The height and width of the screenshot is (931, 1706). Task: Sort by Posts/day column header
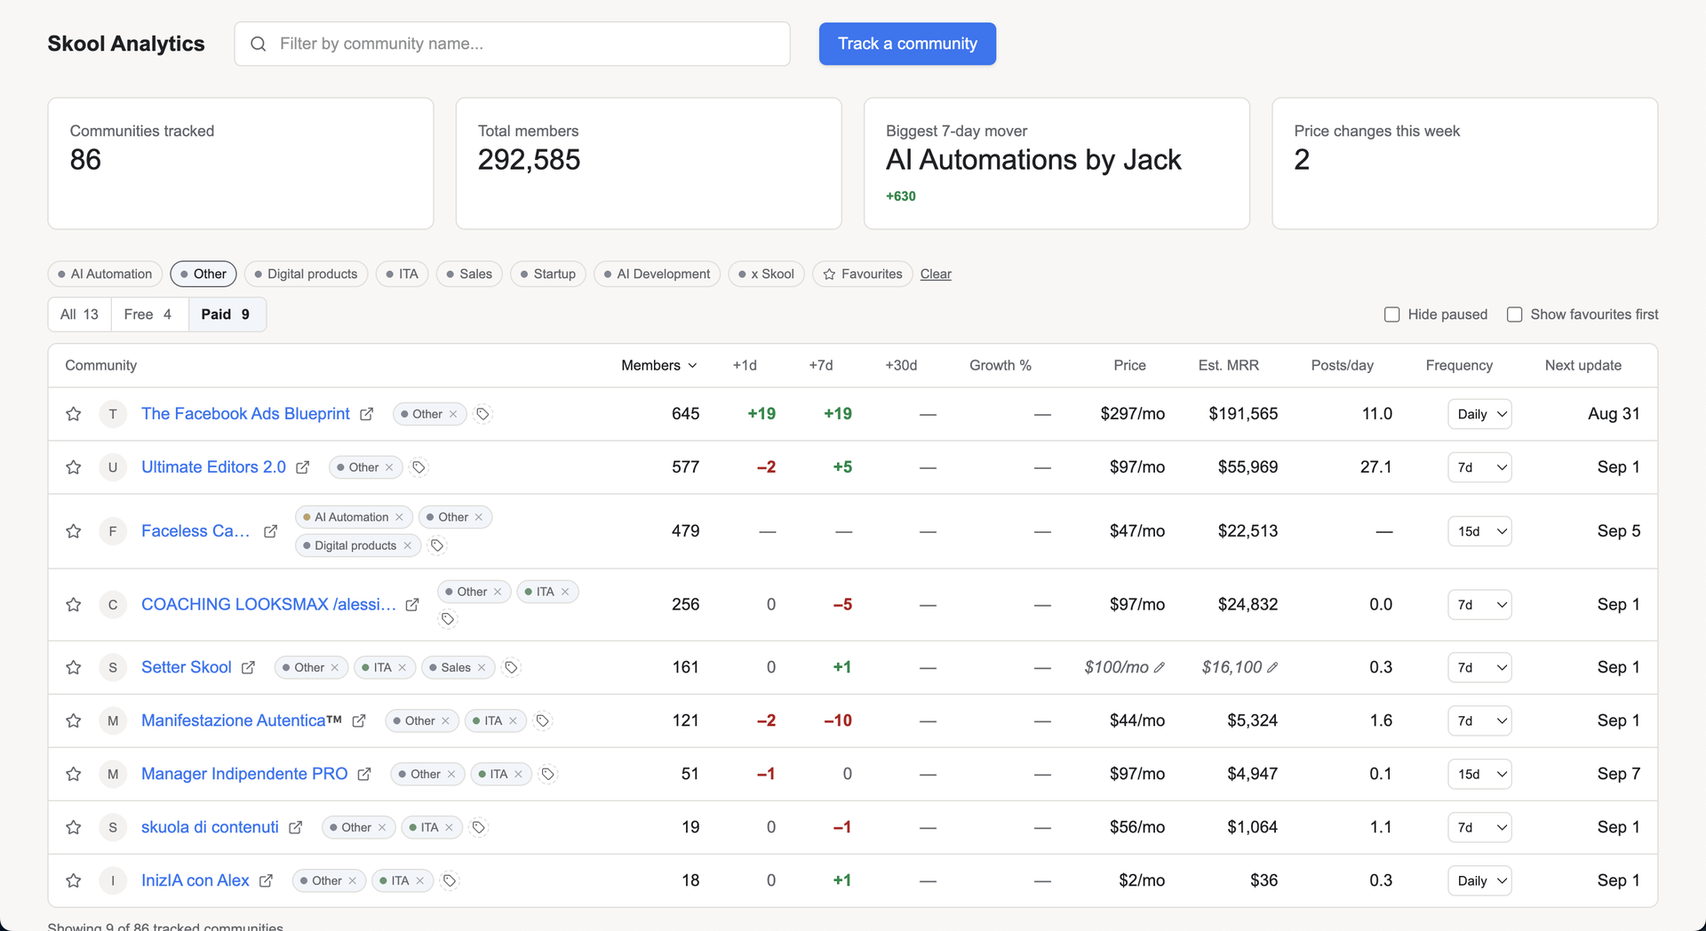click(1342, 365)
